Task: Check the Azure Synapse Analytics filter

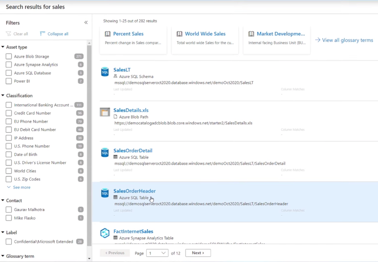Action: point(9,64)
